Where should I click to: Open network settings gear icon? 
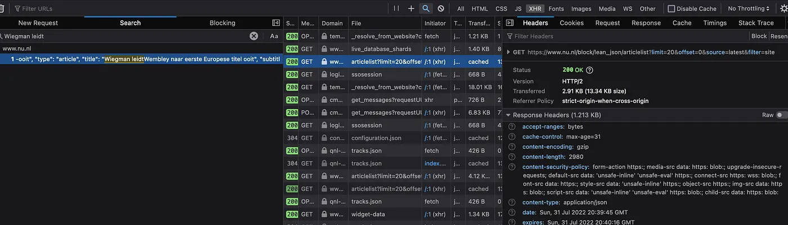783,8
